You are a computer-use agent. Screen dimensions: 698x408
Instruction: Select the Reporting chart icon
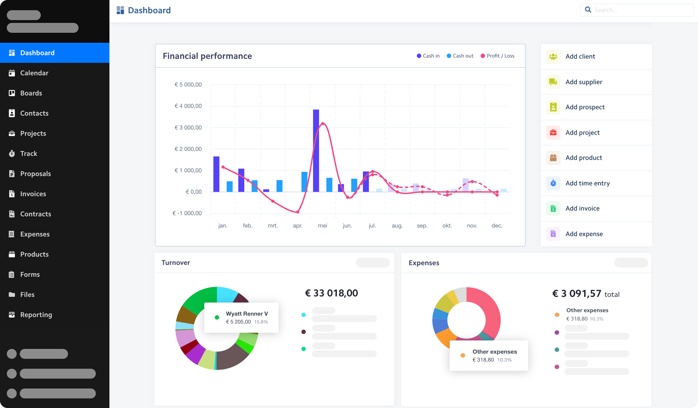[12, 315]
